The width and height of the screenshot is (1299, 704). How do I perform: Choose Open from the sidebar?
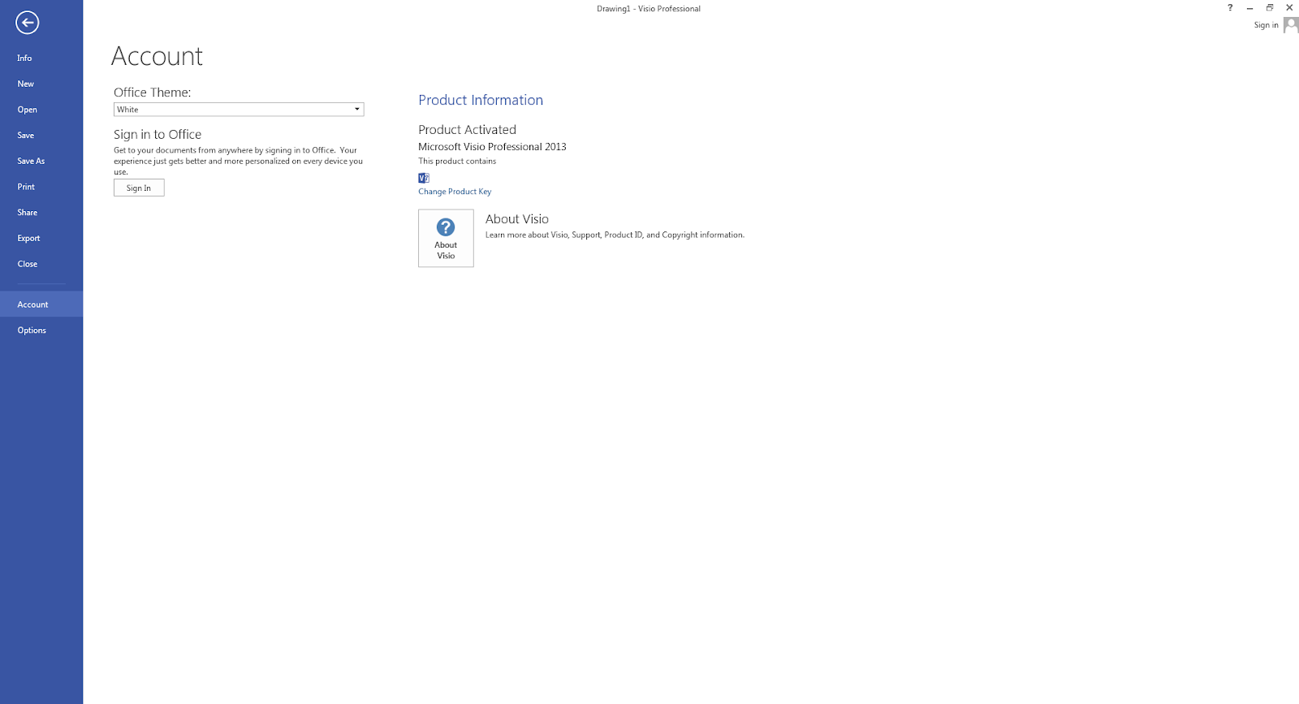pyautogui.click(x=41, y=110)
